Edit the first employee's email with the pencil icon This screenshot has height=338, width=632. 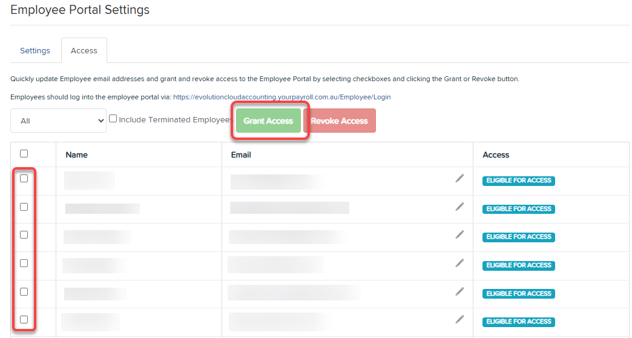coord(459,178)
